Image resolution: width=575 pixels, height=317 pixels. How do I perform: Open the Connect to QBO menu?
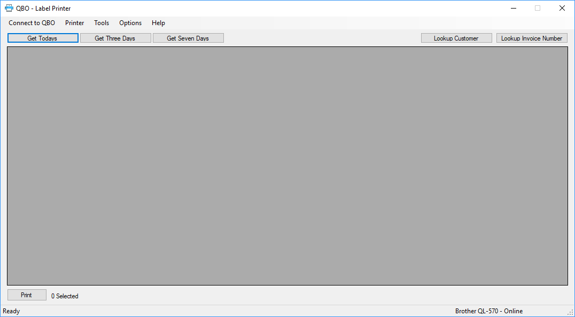click(32, 23)
